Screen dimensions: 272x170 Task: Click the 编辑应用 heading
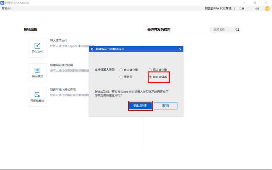point(31,29)
